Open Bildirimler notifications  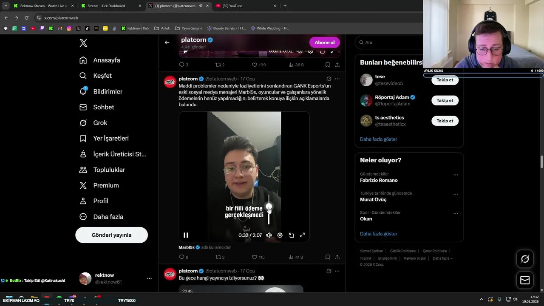click(101, 91)
